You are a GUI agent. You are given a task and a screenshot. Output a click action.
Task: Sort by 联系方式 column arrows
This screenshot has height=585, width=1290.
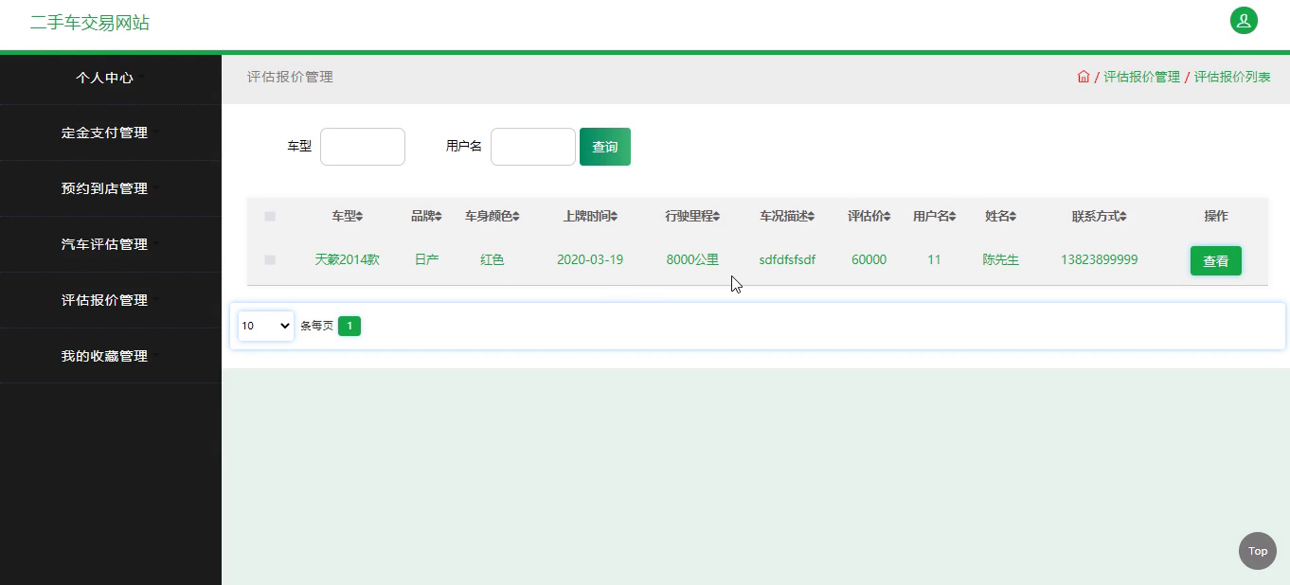[x=1123, y=217]
